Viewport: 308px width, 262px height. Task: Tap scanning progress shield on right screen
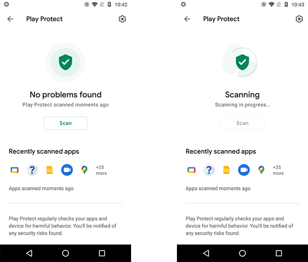[242, 62]
